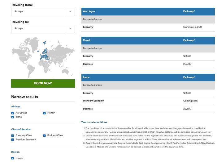This screenshot has width=217, height=162.
Task: Click the green BOOK NOW button
Action: coord(43,83)
